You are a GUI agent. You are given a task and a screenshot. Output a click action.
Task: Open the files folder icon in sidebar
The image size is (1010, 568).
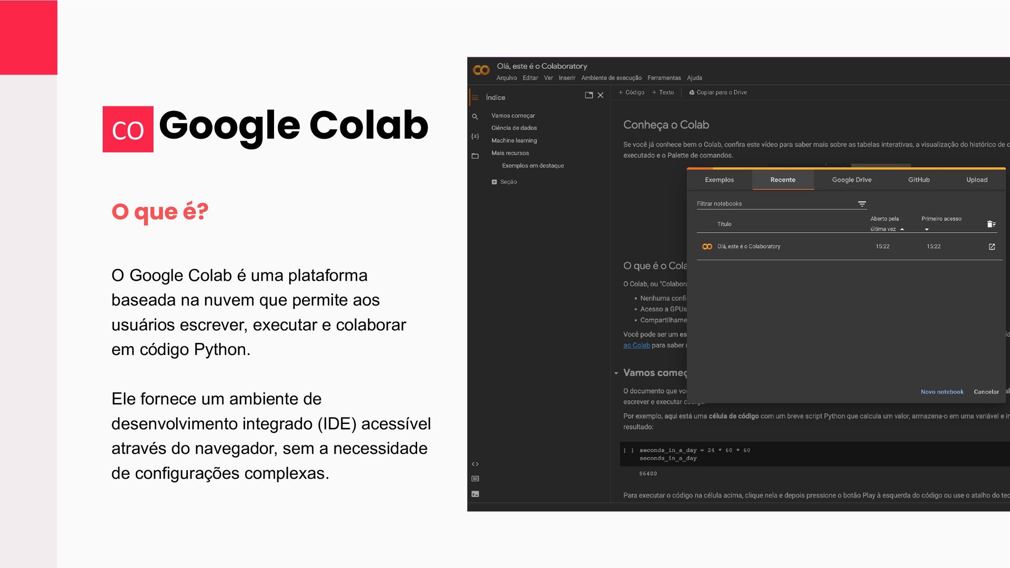(x=475, y=156)
